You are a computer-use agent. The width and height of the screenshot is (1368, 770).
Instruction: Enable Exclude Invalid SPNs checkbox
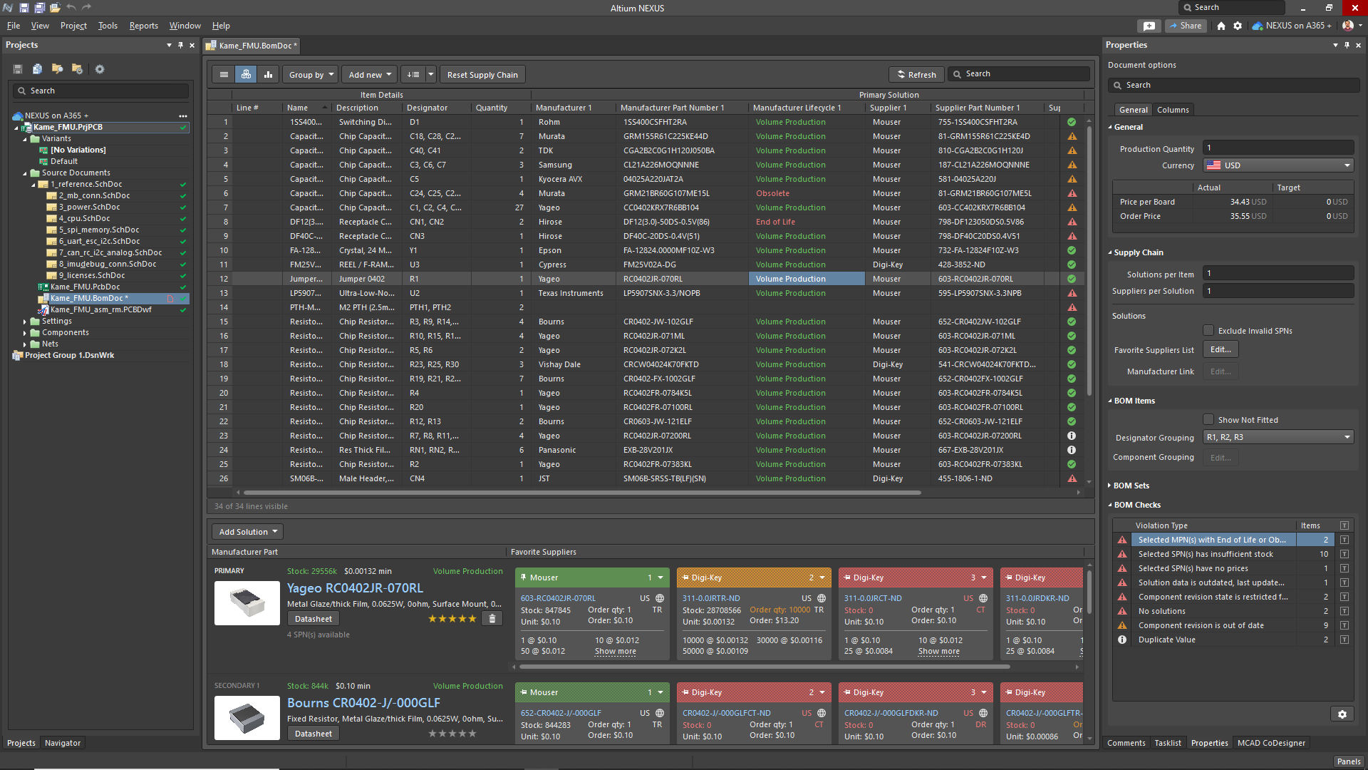[x=1208, y=331]
